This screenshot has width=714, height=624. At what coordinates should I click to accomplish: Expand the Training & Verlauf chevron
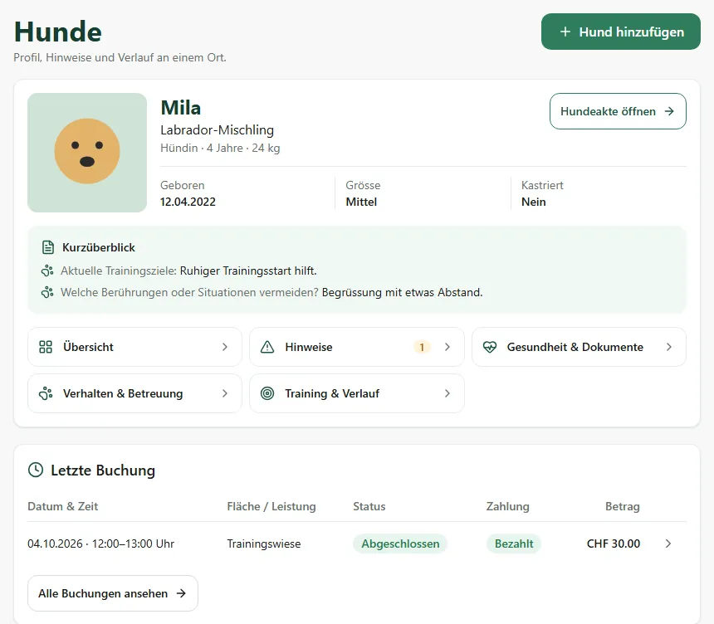click(x=447, y=393)
